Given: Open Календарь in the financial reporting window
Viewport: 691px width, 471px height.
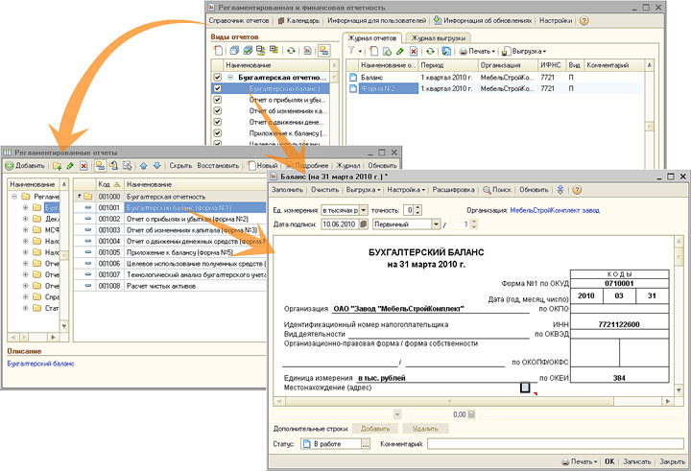Looking at the screenshot, I should click(298, 21).
